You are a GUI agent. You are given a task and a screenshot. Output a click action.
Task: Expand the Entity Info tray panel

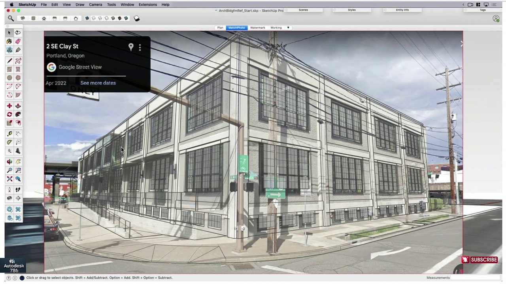click(x=402, y=10)
